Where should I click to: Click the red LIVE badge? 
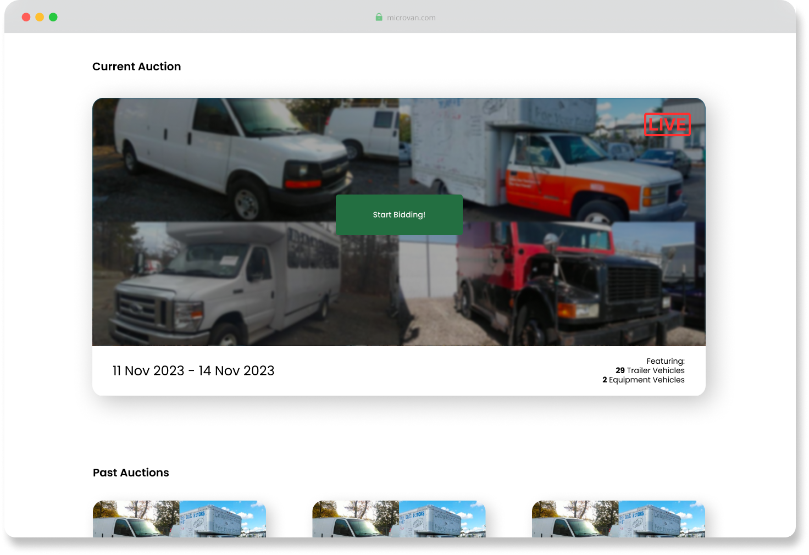(x=667, y=125)
